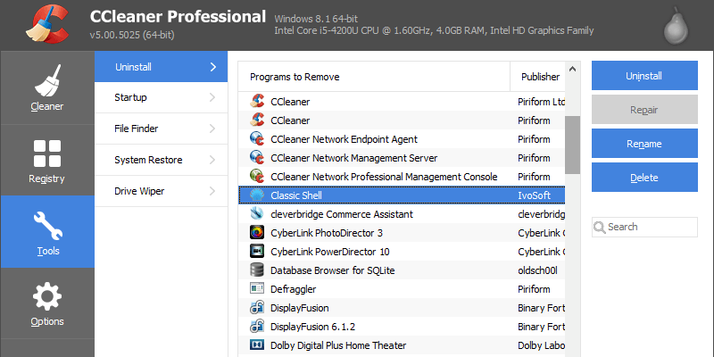Open the Registry section grid icon
The width and height of the screenshot is (714, 357).
pyautogui.click(x=47, y=154)
